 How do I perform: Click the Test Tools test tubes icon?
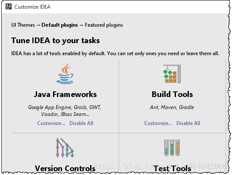click(172, 148)
